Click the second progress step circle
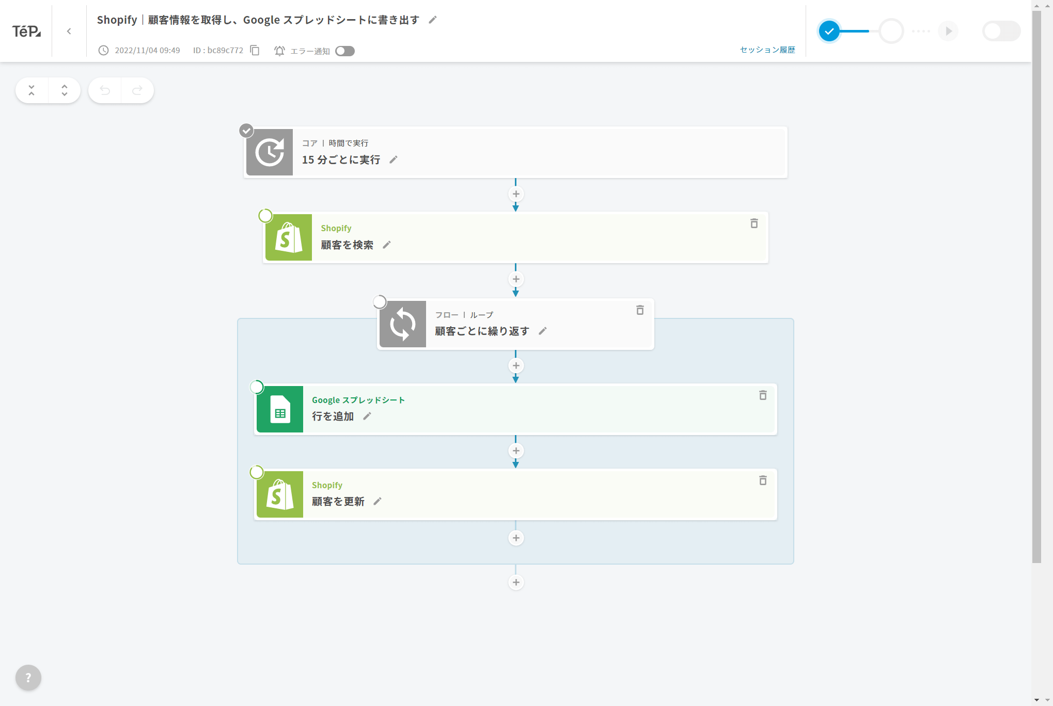The width and height of the screenshot is (1053, 706). (891, 31)
